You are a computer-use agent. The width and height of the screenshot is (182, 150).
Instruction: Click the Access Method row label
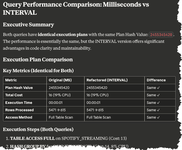click(x=19, y=117)
